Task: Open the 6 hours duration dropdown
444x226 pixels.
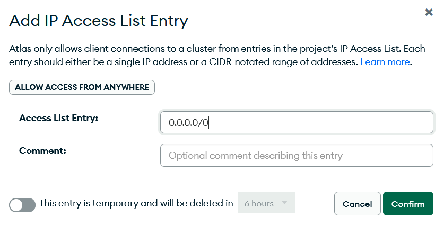Action: pyautogui.click(x=266, y=202)
